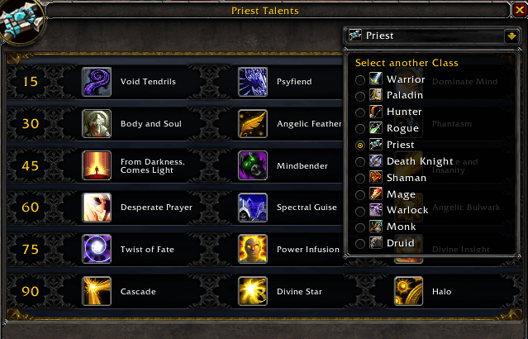Select the Warrior class radio button
The width and height of the screenshot is (528, 339).
coord(360,80)
